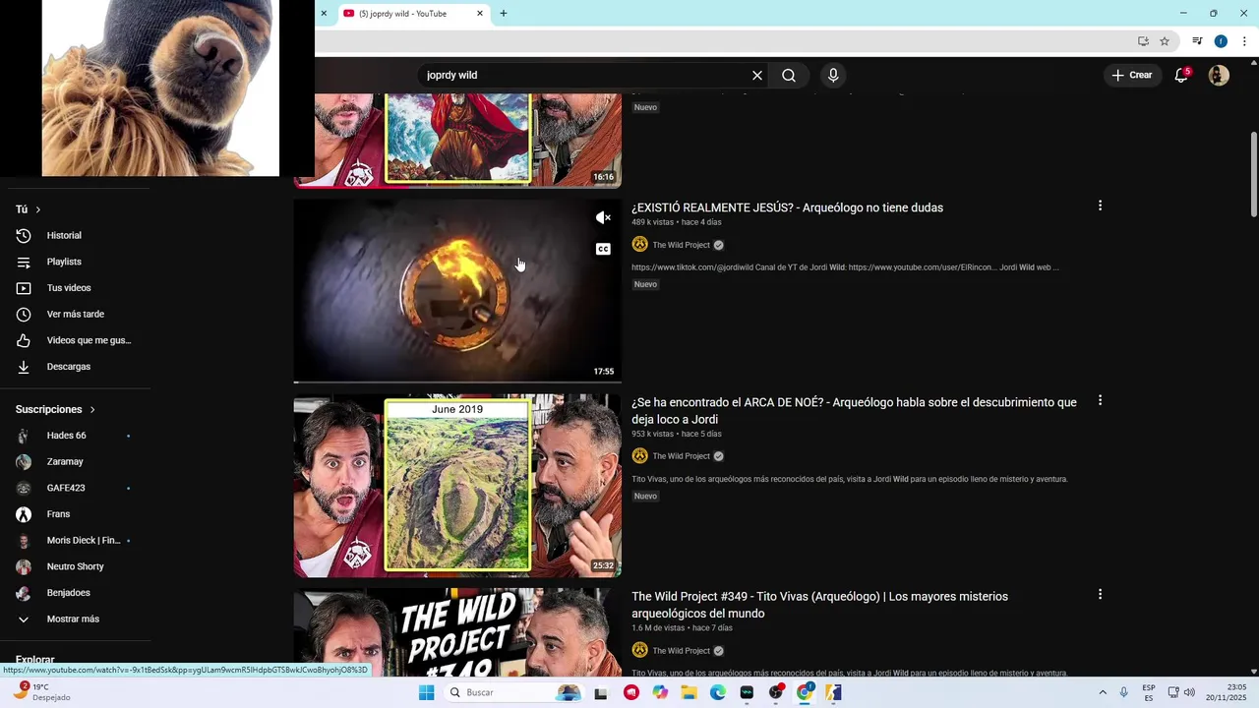Open a new browser tab with the plus

[504, 14]
